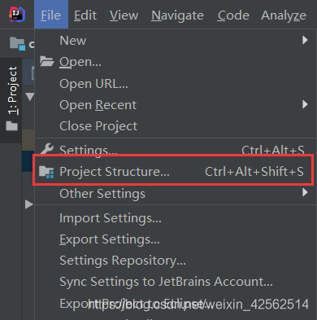Click the open folder icon beside Open
The height and width of the screenshot is (320, 317).
coord(47,61)
